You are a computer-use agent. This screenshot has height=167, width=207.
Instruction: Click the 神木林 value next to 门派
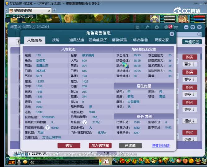click(41, 71)
